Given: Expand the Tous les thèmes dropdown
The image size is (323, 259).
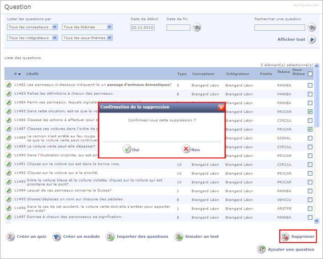Looking at the screenshot, I should point(87,27).
